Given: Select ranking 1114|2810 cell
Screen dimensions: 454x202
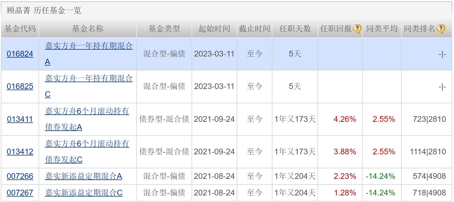Looking at the screenshot, I should (428, 152).
